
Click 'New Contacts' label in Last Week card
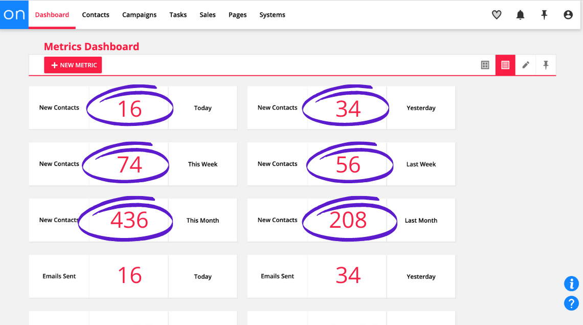click(x=277, y=164)
